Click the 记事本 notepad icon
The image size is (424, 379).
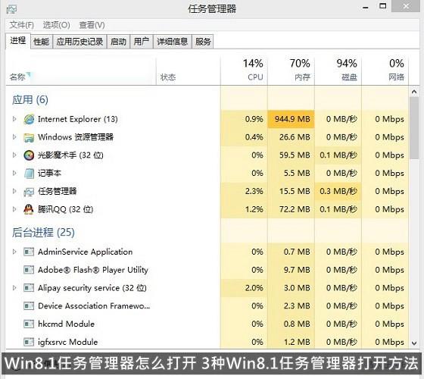[29, 174]
